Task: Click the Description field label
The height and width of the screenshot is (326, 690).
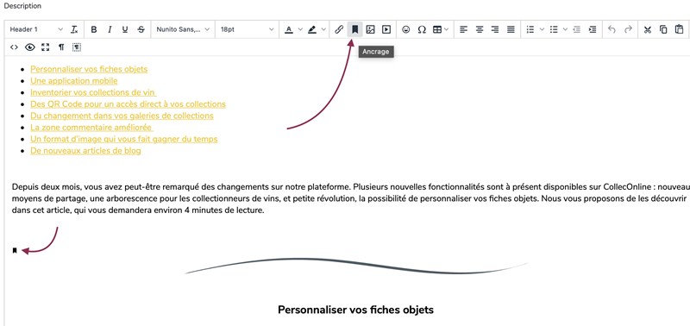Action: (x=22, y=6)
